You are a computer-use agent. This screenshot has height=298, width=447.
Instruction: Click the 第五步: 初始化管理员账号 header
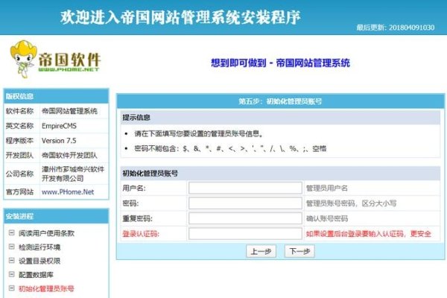click(x=280, y=101)
